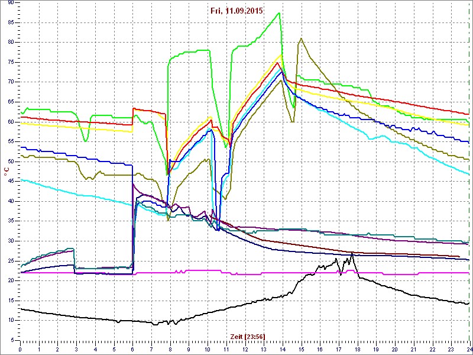The width and height of the screenshot is (473, 355).
Task: Pick the hour 1 label on the time axis
Action: click(x=39, y=348)
